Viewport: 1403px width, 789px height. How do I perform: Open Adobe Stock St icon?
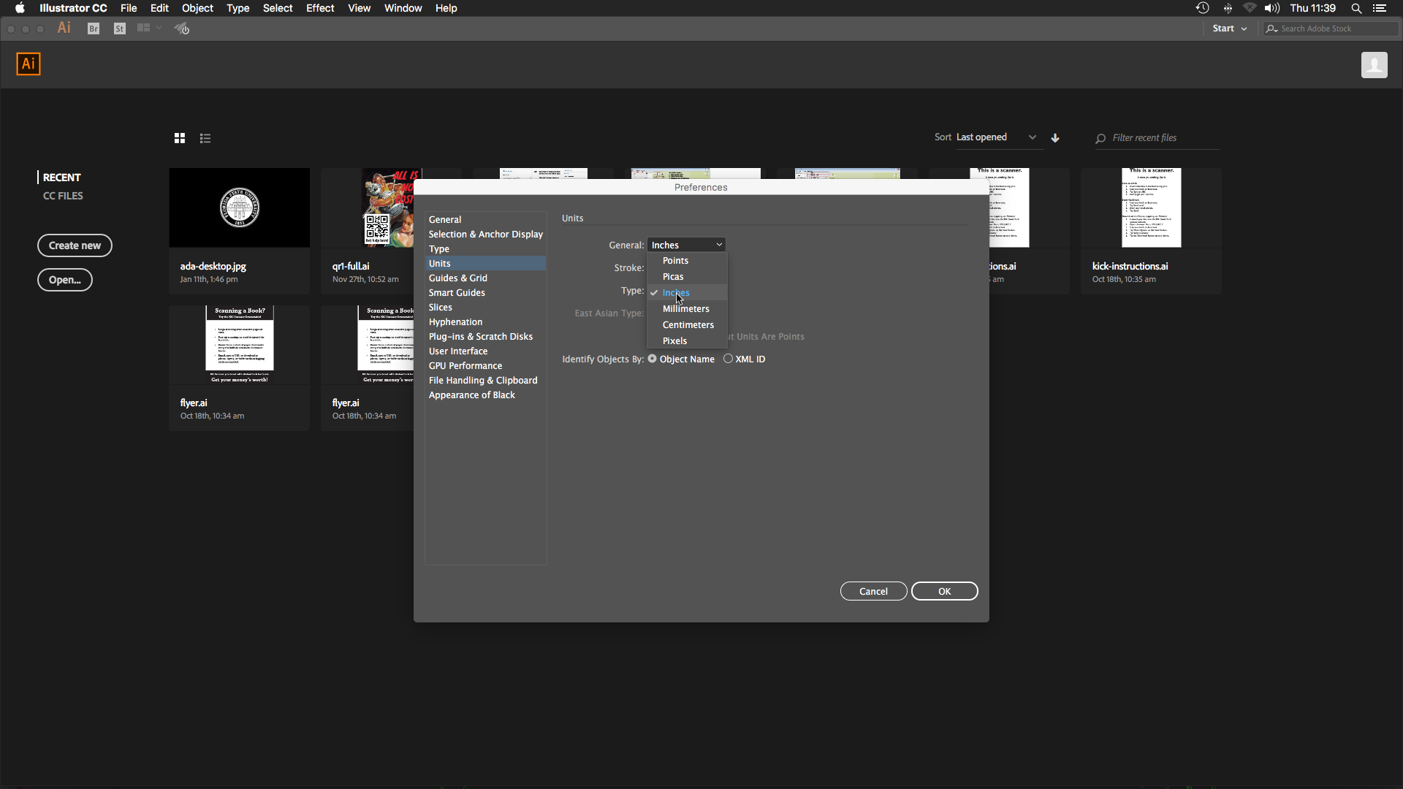click(x=120, y=28)
